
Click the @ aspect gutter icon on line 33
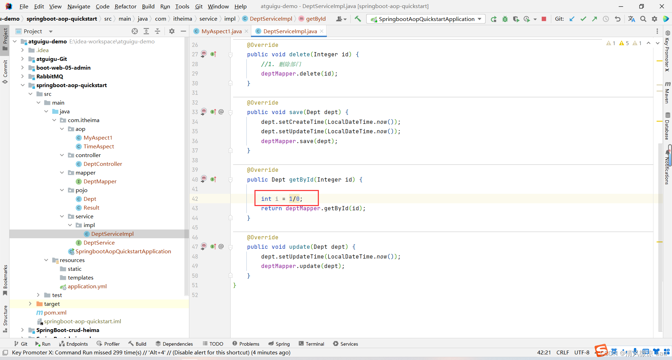click(221, 112)
